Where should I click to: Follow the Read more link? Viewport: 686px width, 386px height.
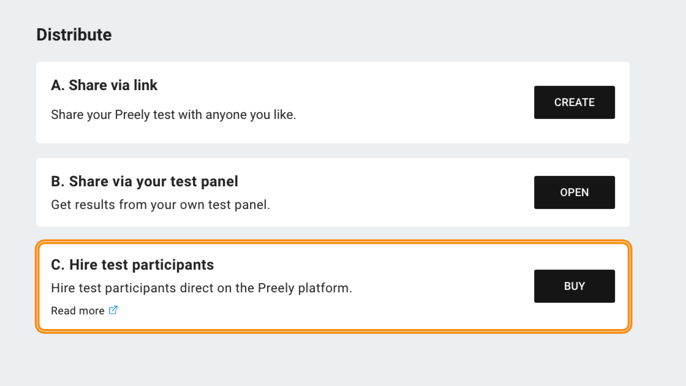coord(78,311)
